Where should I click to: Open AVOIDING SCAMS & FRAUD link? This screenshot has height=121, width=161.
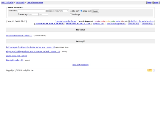pyautogui.click(x=49, y=24)
